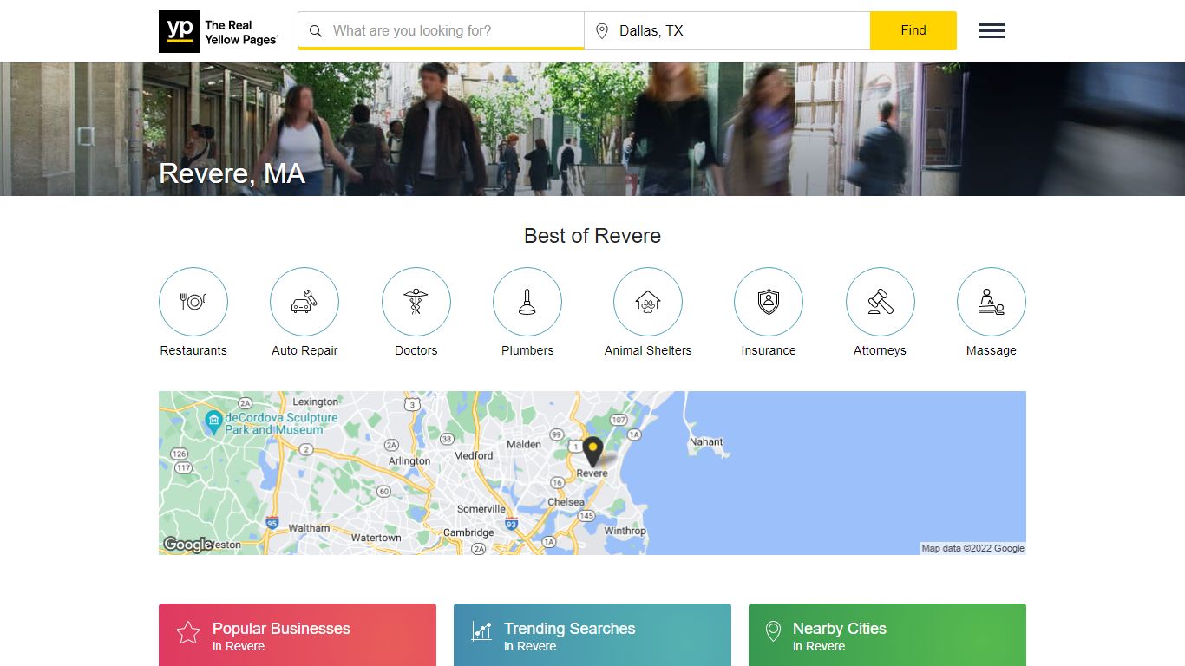
Task: Click Cambridge label on the map
Action: pos(468,532)
